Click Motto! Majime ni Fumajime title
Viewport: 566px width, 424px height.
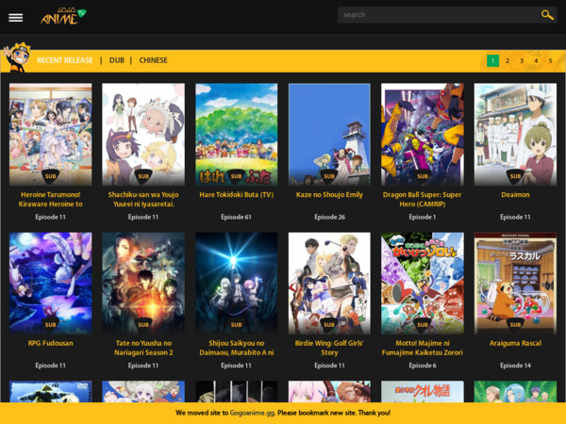423,348
